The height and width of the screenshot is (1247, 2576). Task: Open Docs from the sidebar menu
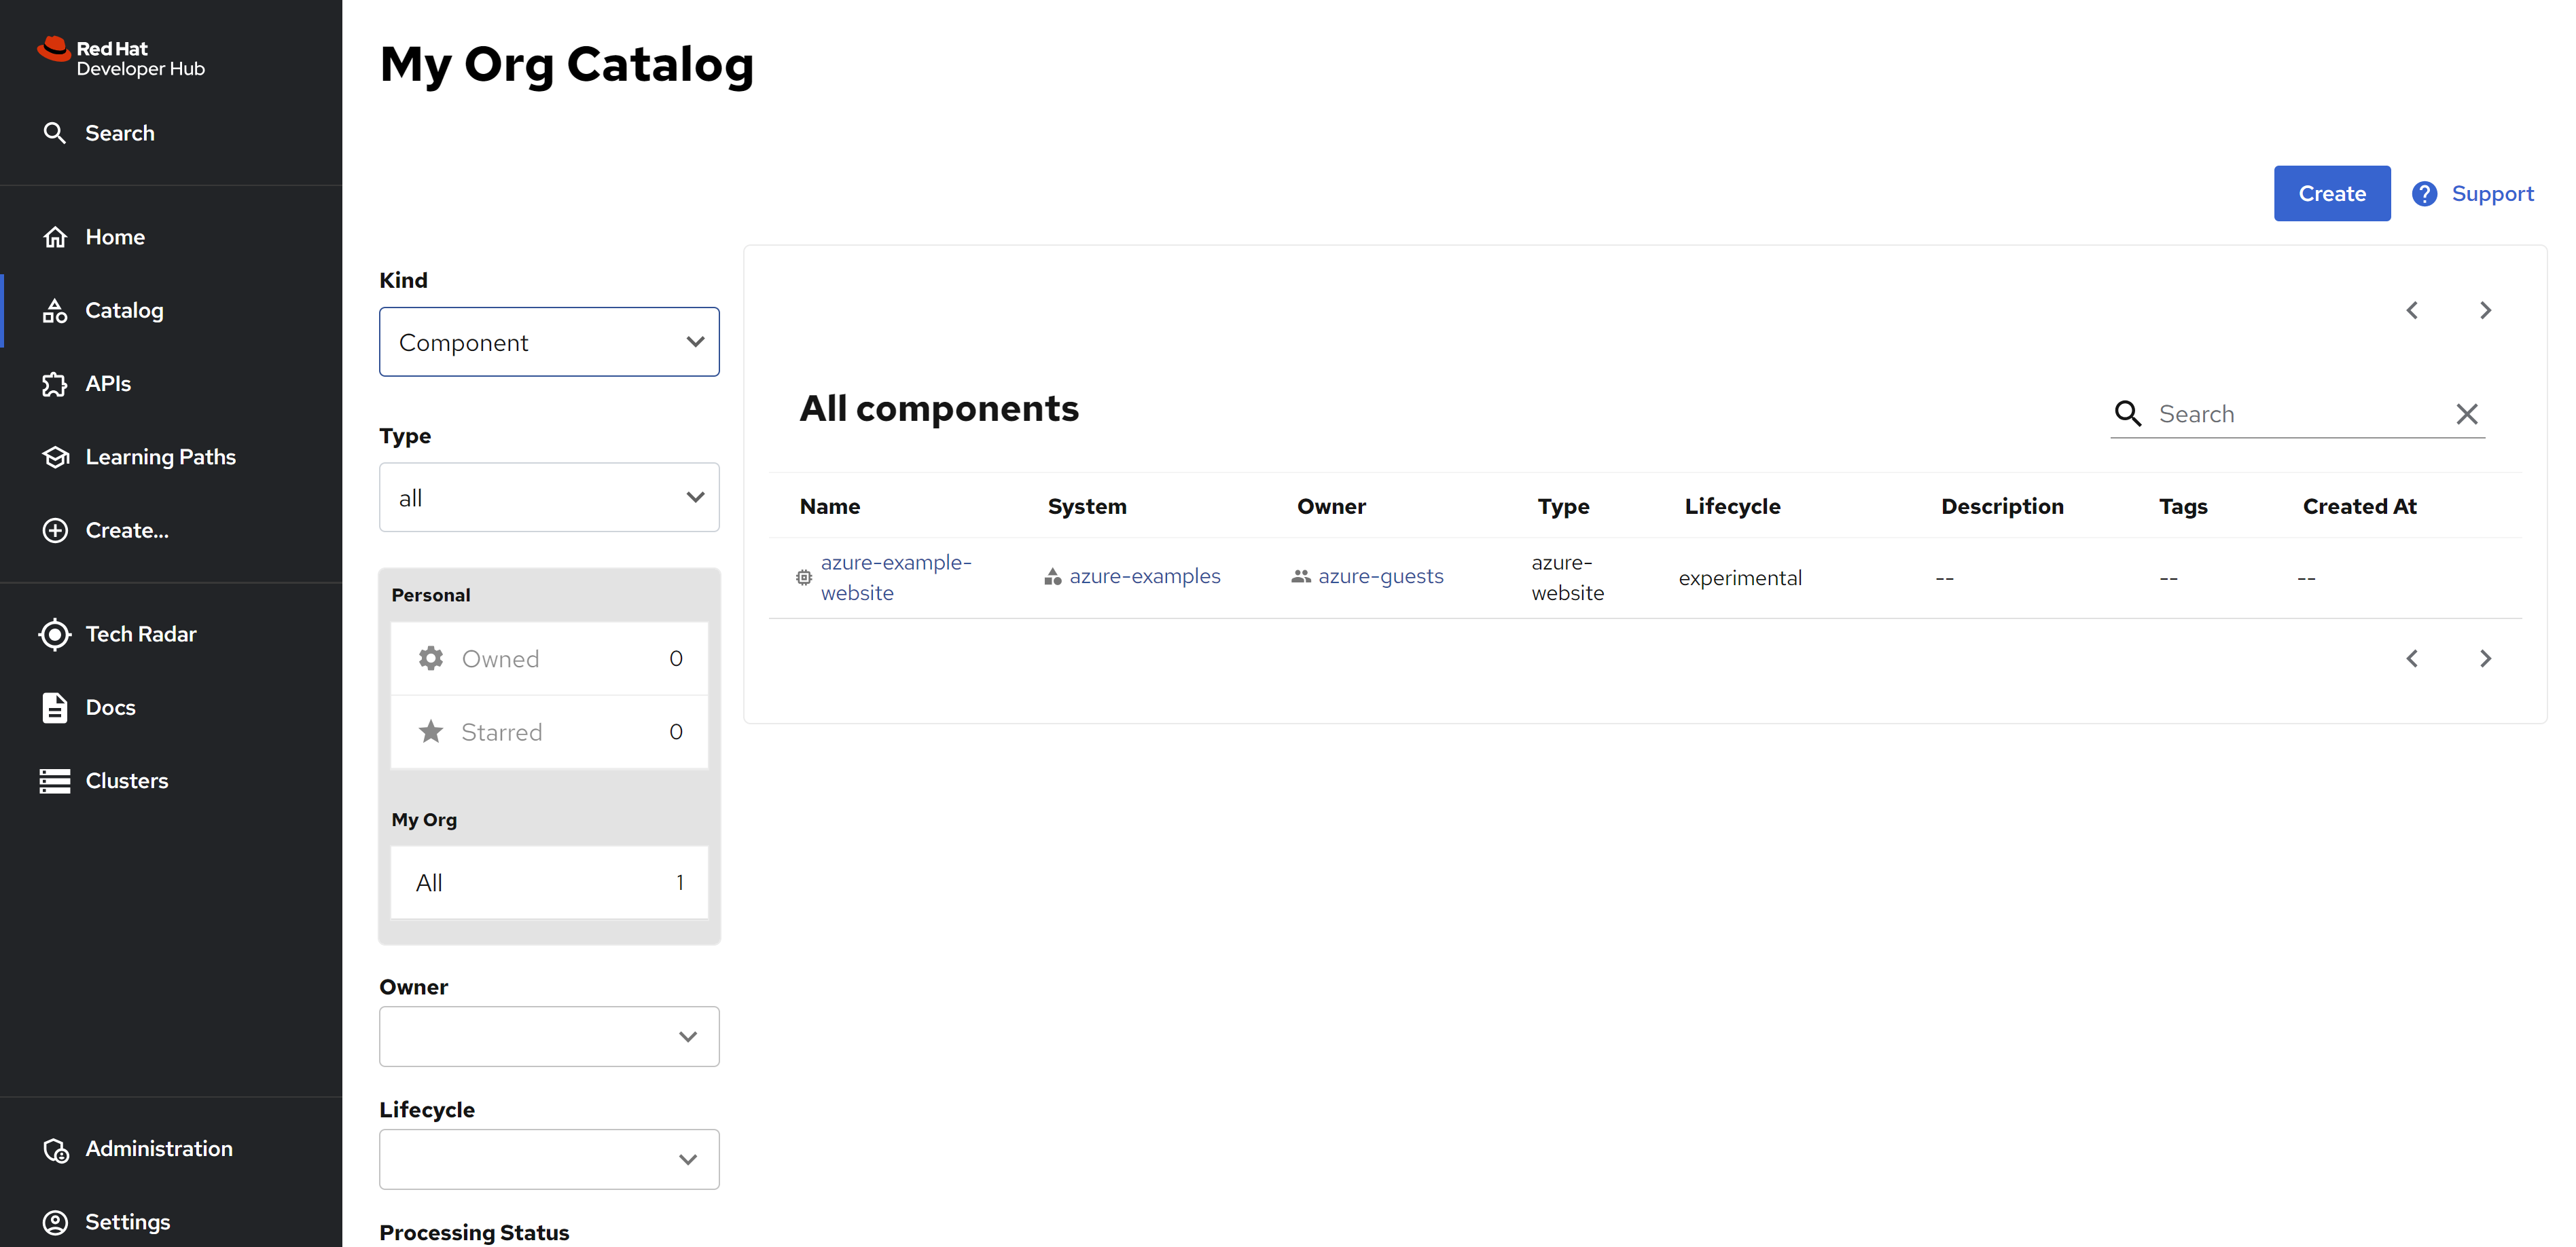[110, 707]
